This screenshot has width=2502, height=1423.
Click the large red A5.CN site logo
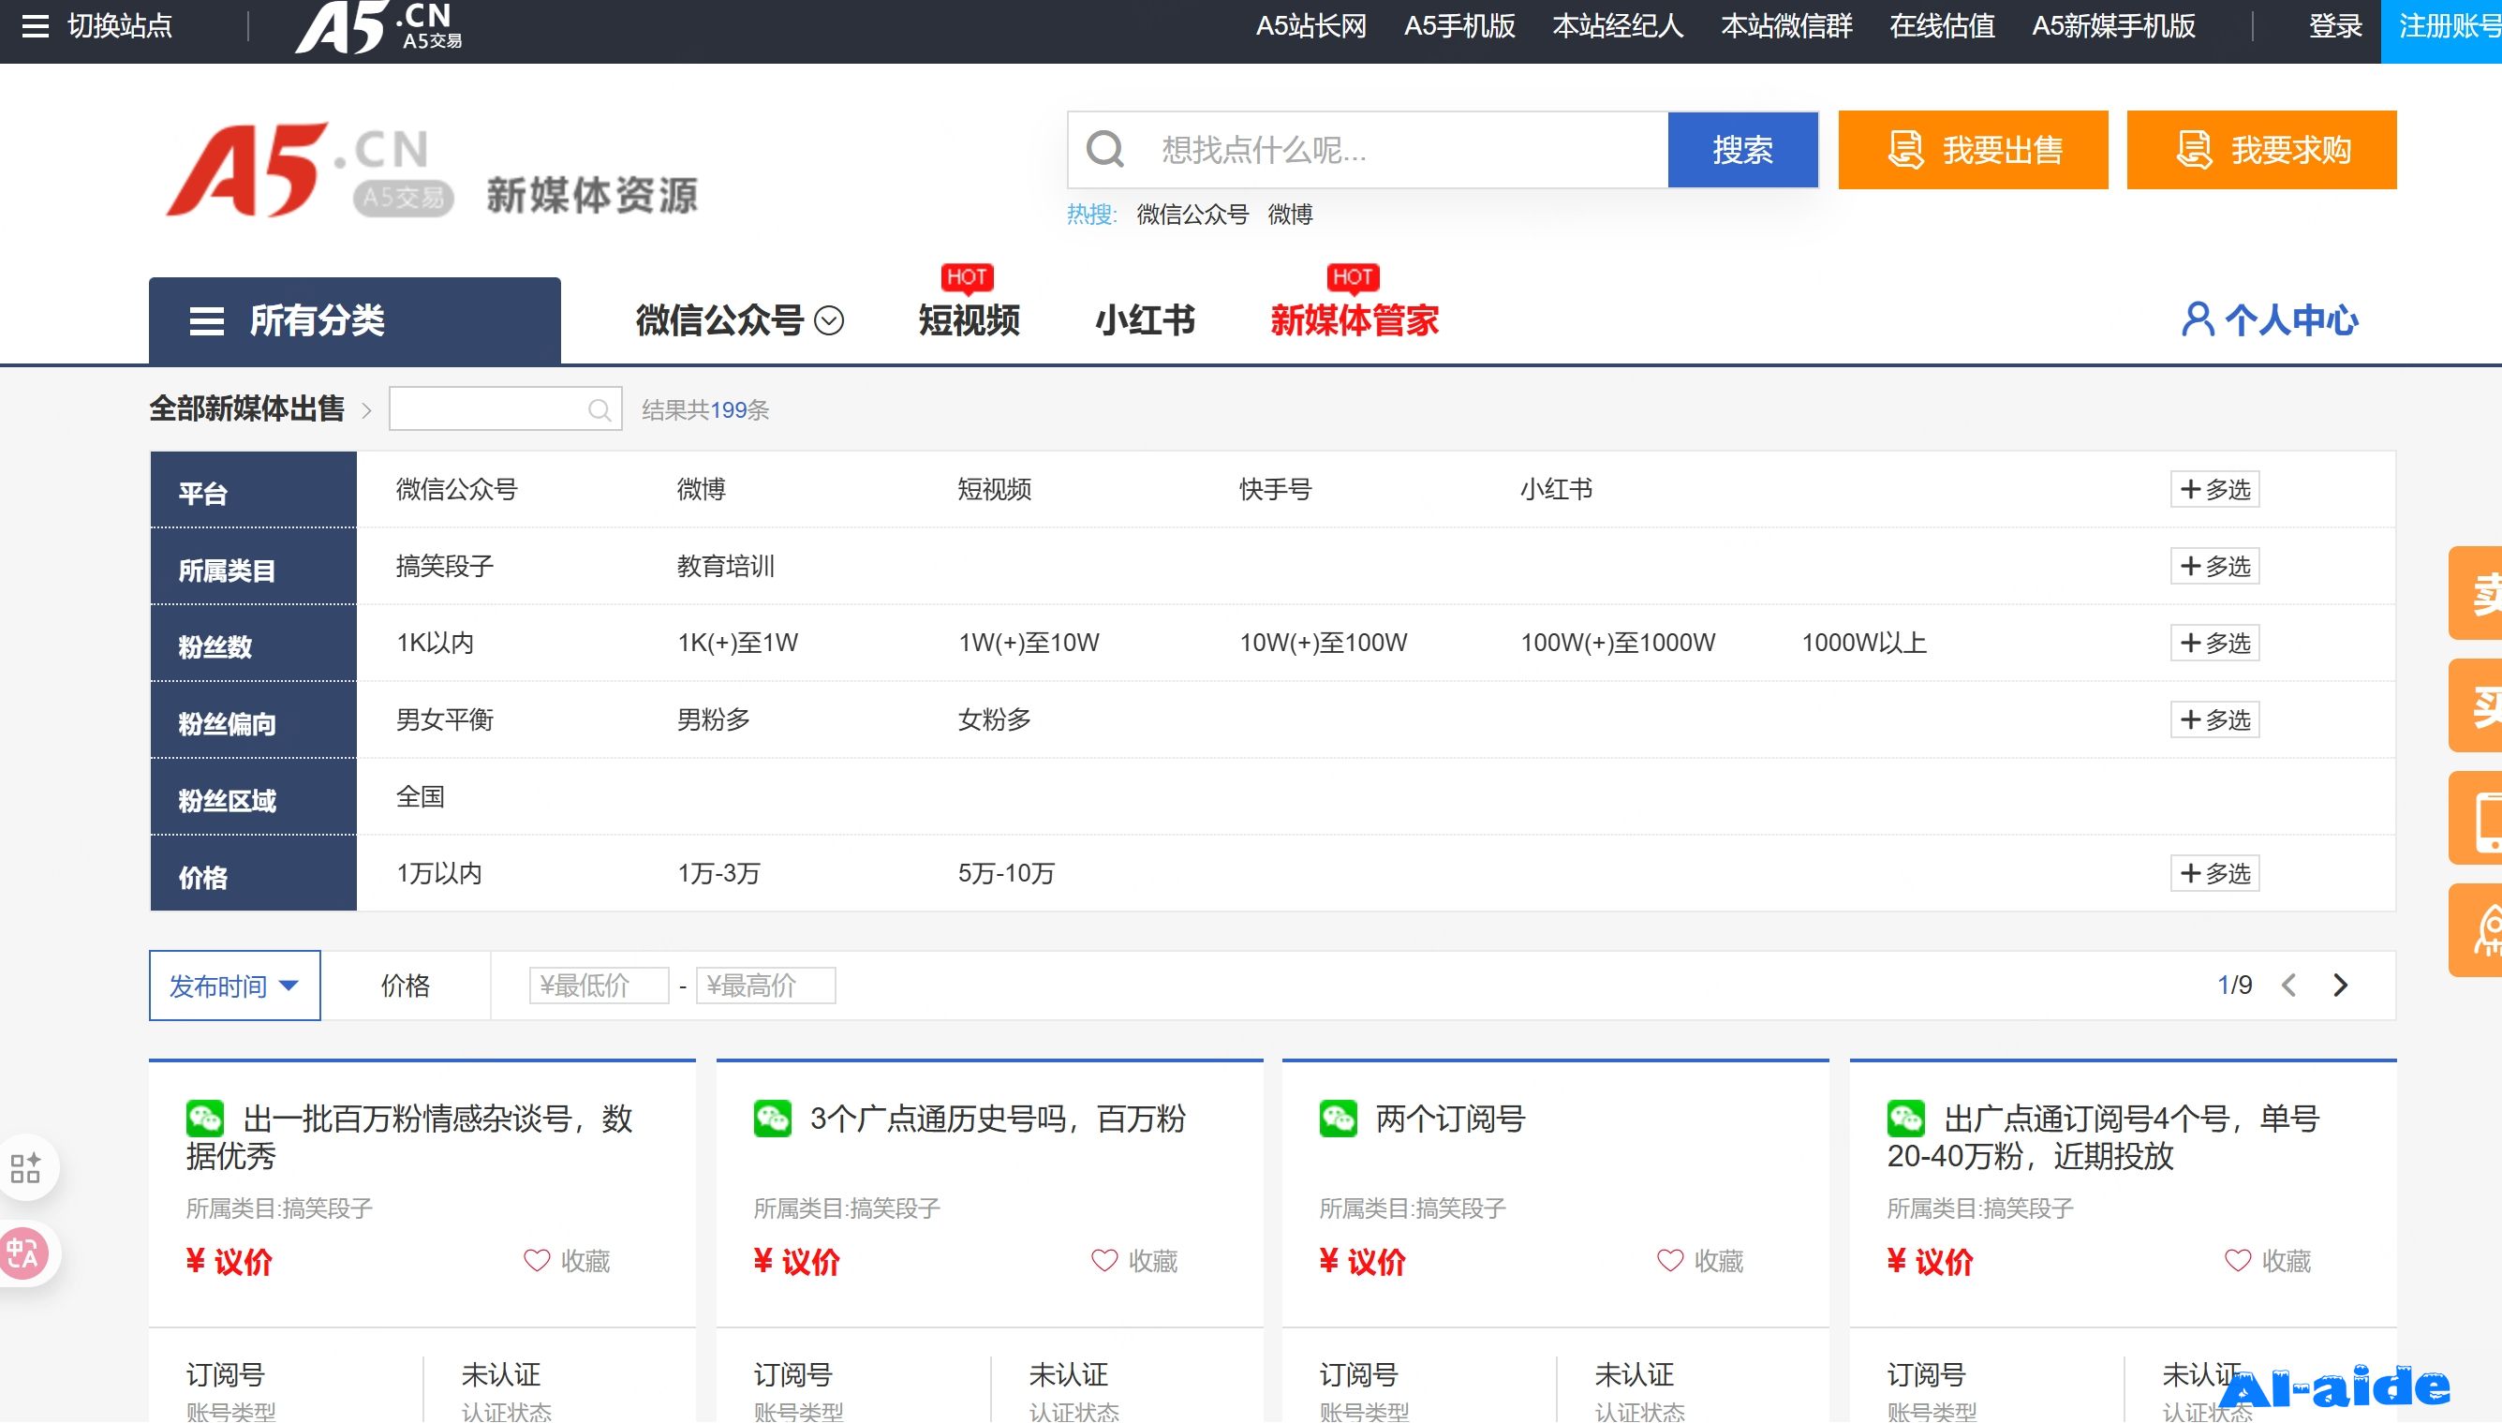click(311, 170)
